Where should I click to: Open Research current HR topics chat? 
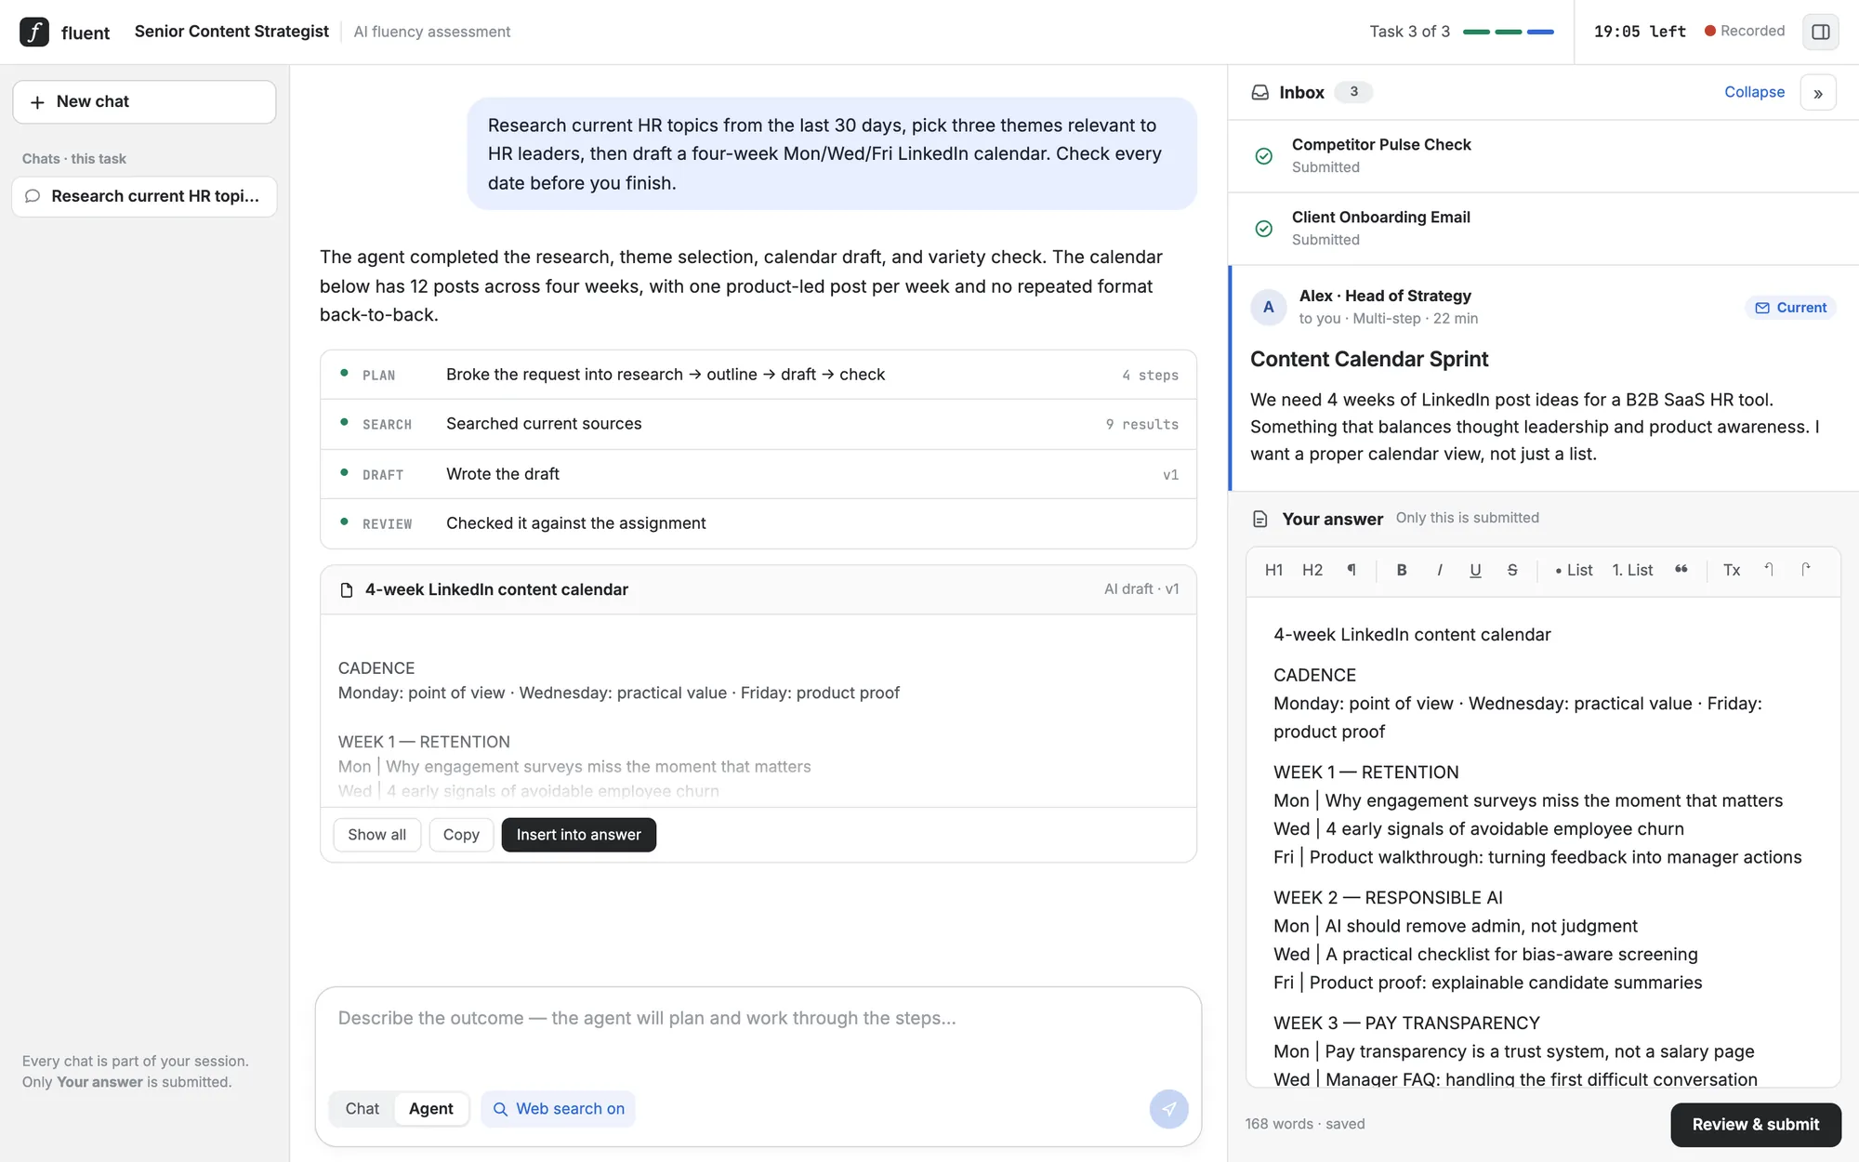pyautogui.click(x=145, y=196)
